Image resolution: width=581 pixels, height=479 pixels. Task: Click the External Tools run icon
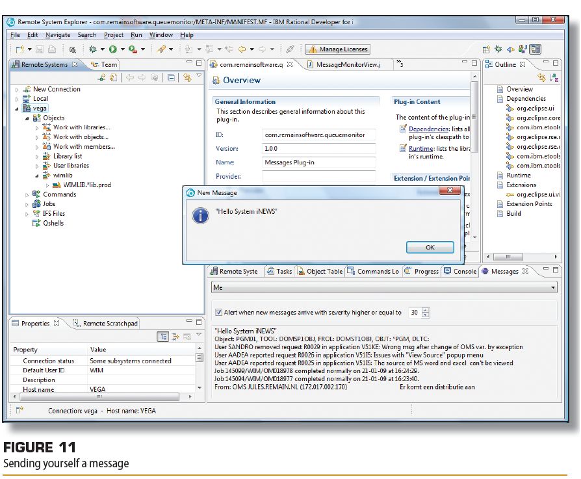pyautogui.click(x=133, y=49)
